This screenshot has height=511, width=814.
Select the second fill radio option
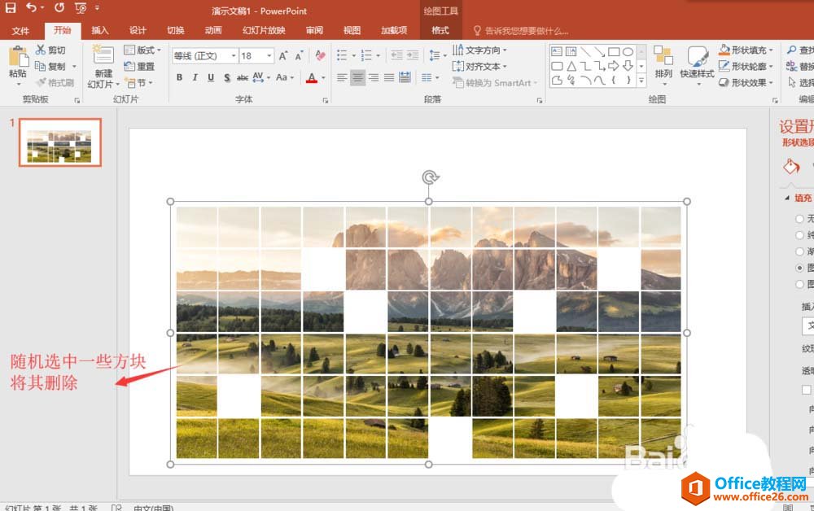click(799, 235)
